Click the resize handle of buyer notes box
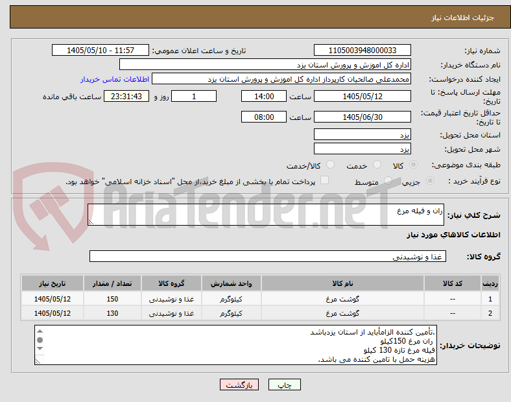511x402 pixels. coord(38,361)
